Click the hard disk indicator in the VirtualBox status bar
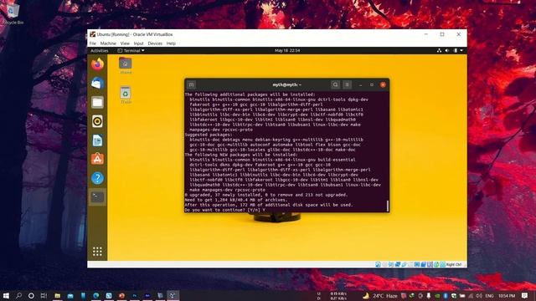536x301 pixels. coord(378,264)
